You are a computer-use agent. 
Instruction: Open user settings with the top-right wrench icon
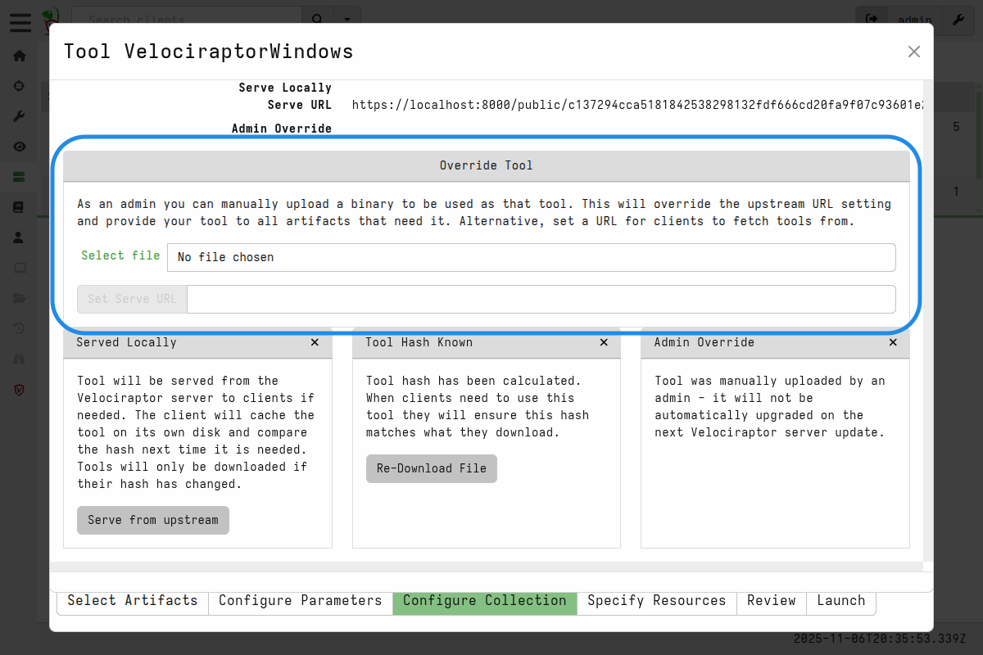point(958,20)
